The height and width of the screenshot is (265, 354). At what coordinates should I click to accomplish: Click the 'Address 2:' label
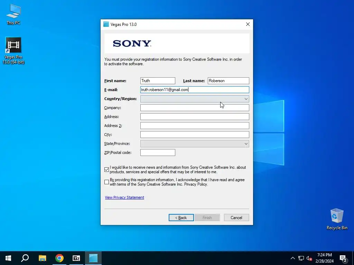tap(113, 126)
